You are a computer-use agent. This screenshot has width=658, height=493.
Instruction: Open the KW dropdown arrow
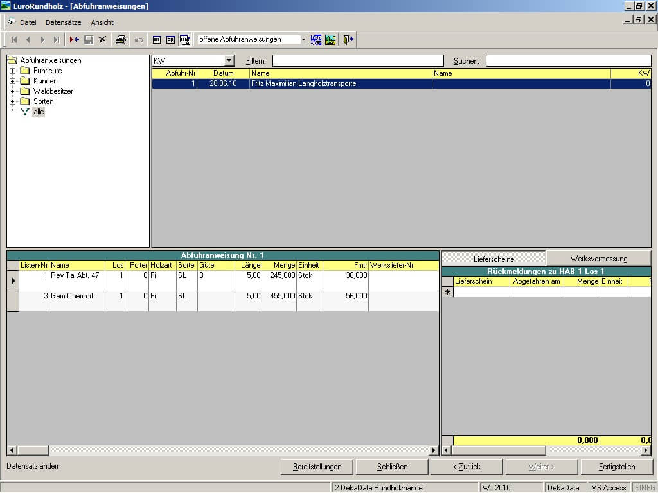[229, 60]
